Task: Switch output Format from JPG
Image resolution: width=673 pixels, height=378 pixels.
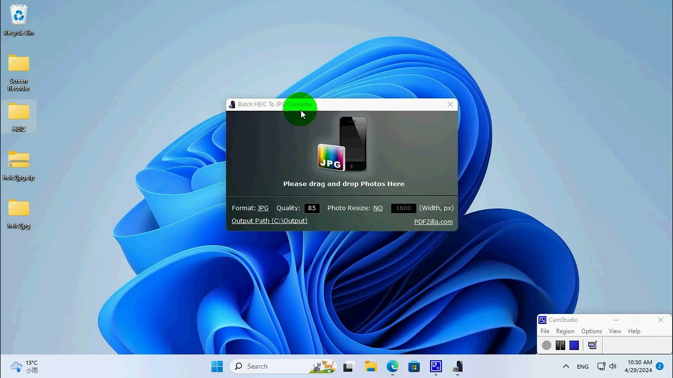Action: tap(262, 208)
